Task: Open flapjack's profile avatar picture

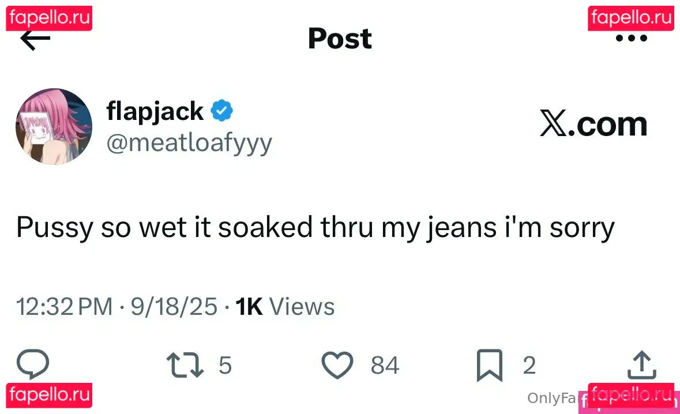Action: tap(54, 126)
